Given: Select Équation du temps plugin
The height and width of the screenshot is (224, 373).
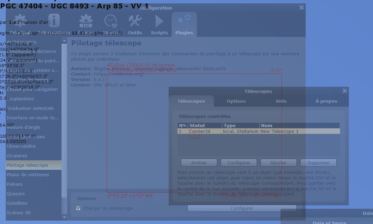Looking at the screenshot, I should (x=34, y=80).
